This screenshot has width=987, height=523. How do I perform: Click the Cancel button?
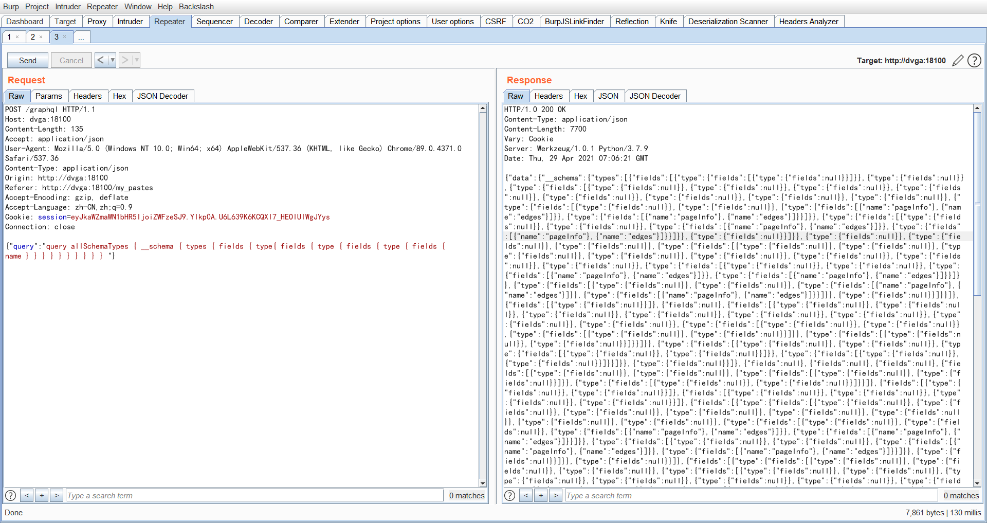71,60
